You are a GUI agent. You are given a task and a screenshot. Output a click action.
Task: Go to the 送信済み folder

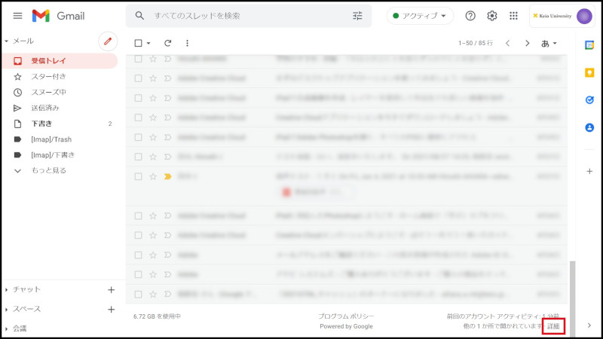45,108
